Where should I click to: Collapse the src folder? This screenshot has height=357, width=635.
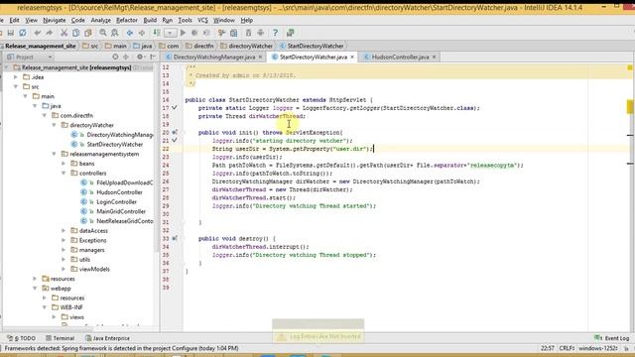(16, 86)
